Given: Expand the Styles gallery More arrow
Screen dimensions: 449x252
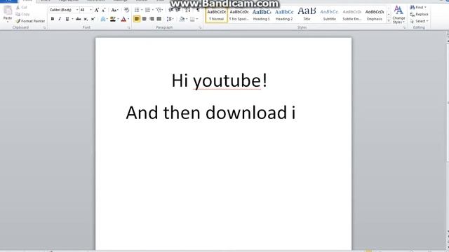Looking at the screenshot, I should 389,21.
